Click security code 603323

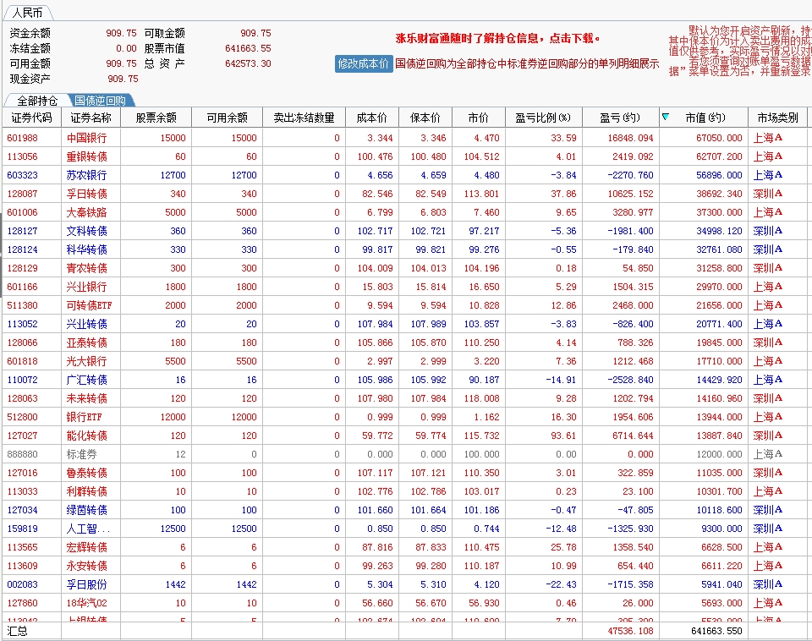[22, 176]
